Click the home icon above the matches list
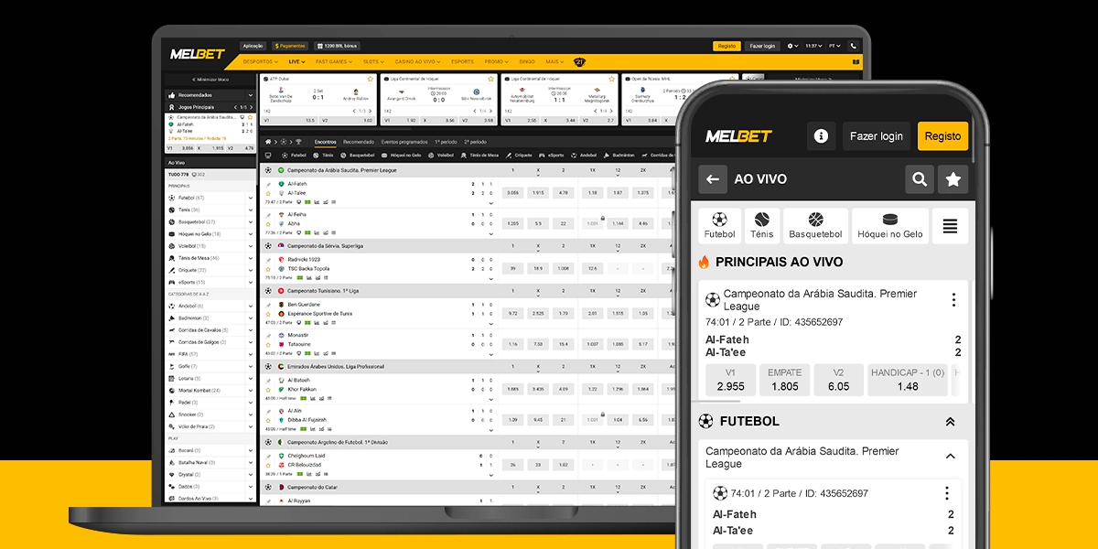 click(x=269, y=142)
